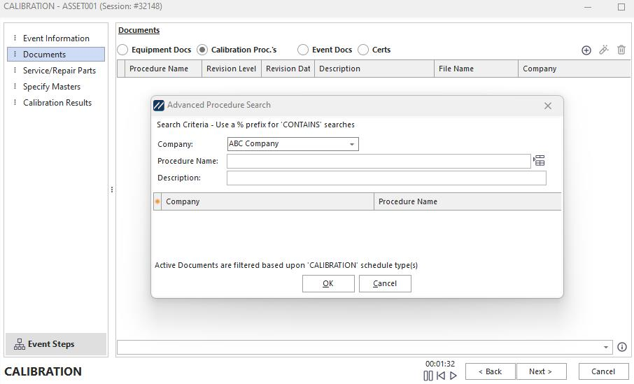Click the Documents section heading
The height and width of the screenshot is (384, 634).
[x=139, y=30]
